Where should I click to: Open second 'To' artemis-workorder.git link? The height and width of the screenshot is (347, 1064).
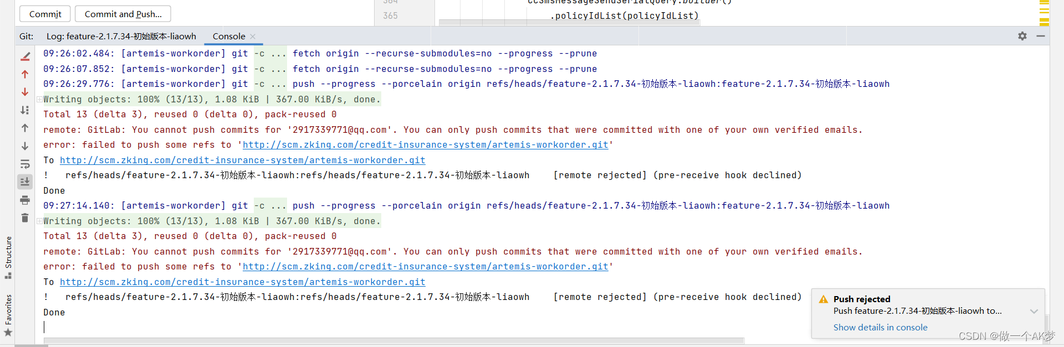[243, 282]
